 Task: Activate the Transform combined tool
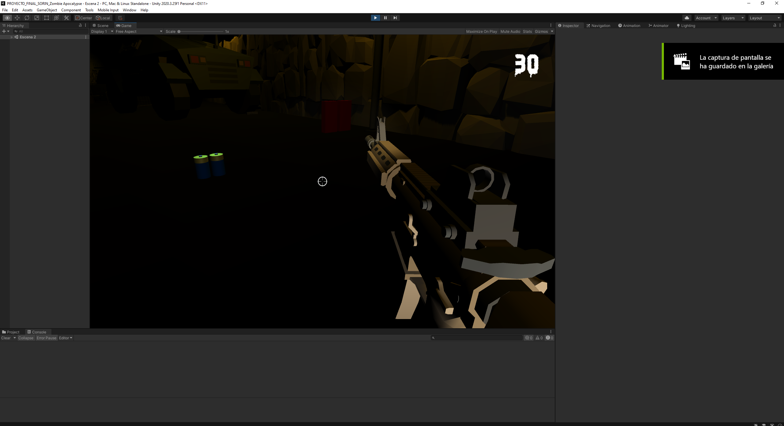click(x=56, y=18)
